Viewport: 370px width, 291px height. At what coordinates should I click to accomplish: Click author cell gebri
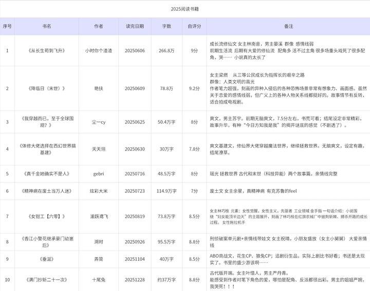(98, 174)
